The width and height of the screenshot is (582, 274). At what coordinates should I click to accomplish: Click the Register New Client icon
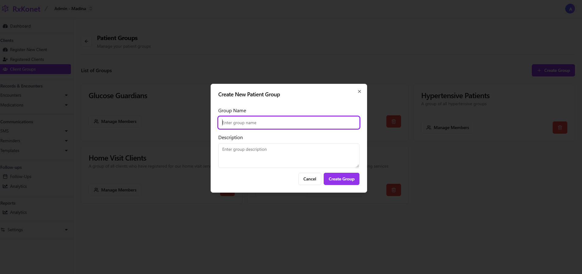(5, 50)
